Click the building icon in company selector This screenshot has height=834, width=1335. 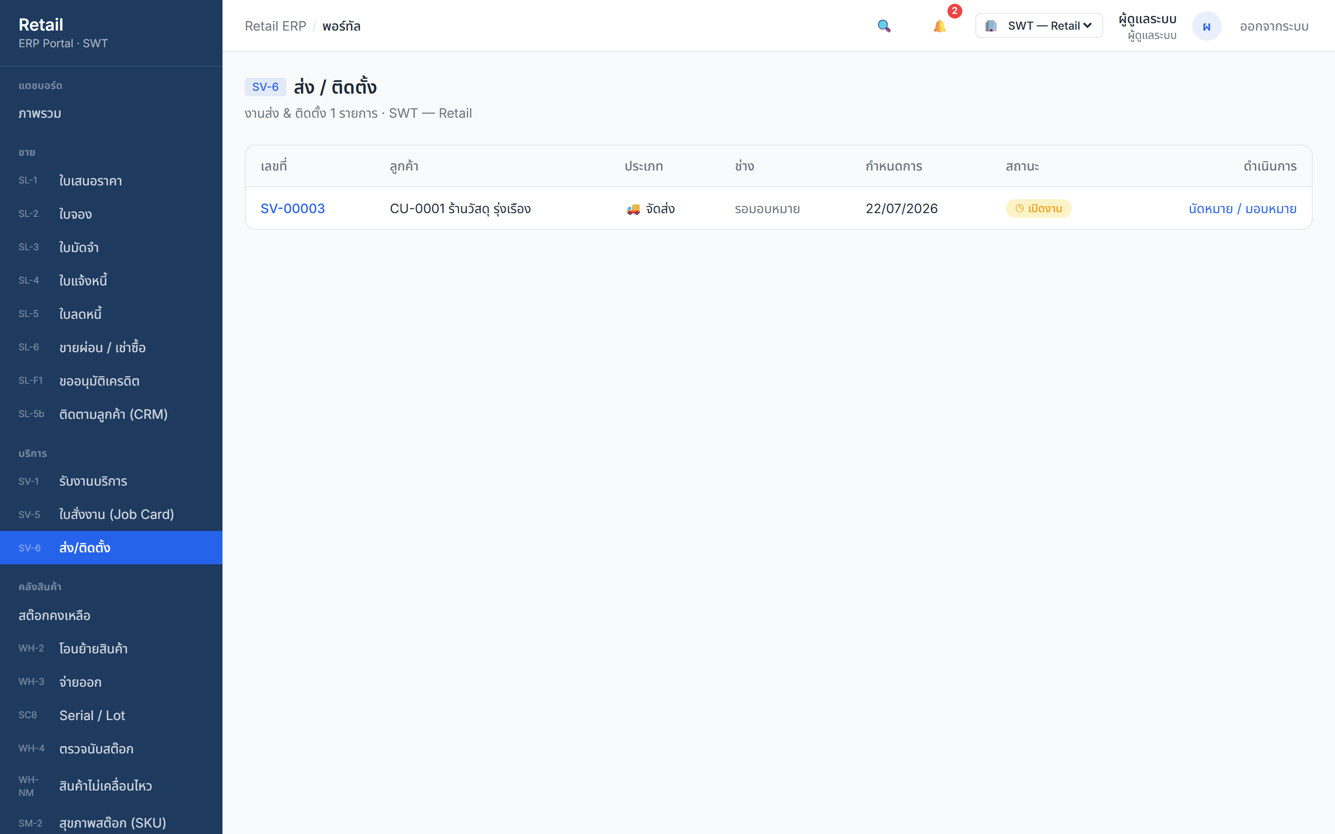tap(991, 26)
